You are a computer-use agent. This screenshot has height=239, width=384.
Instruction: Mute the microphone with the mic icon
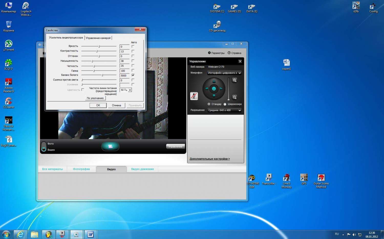[x=194, y=96]
